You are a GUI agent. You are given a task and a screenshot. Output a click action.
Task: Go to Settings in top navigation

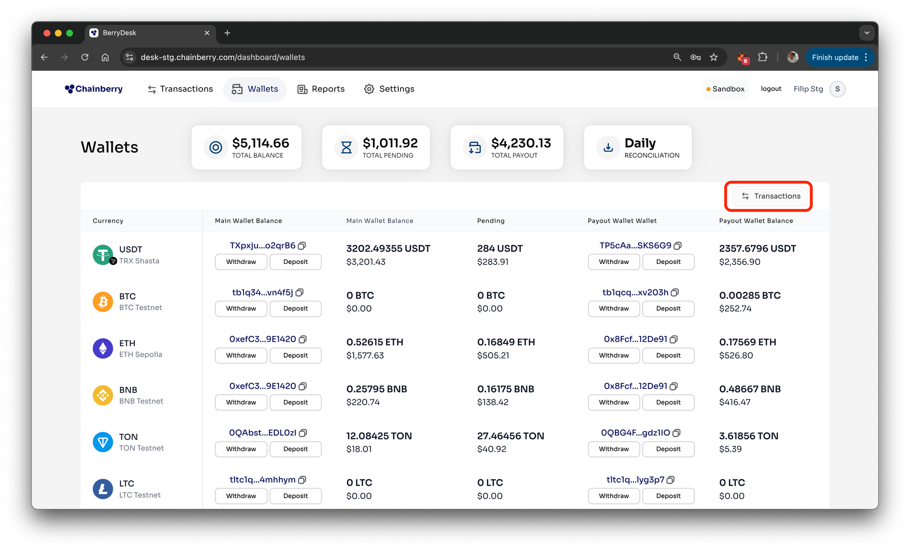pos(389,89)
